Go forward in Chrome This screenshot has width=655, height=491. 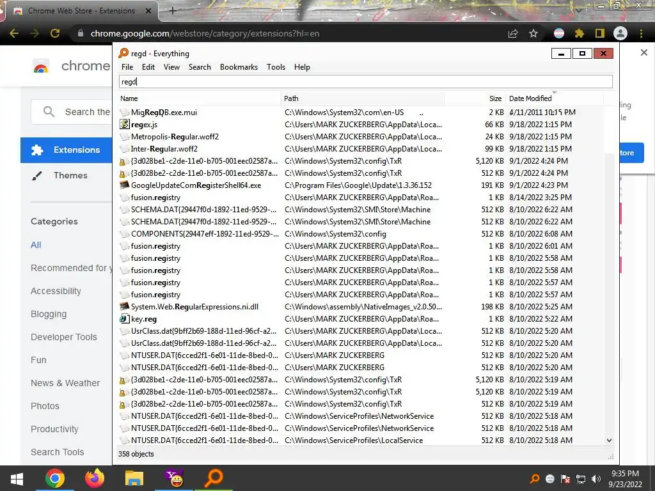click(x=35, y=33)
